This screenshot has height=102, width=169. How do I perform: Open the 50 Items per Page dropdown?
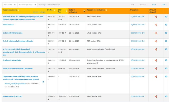[27, 5]
